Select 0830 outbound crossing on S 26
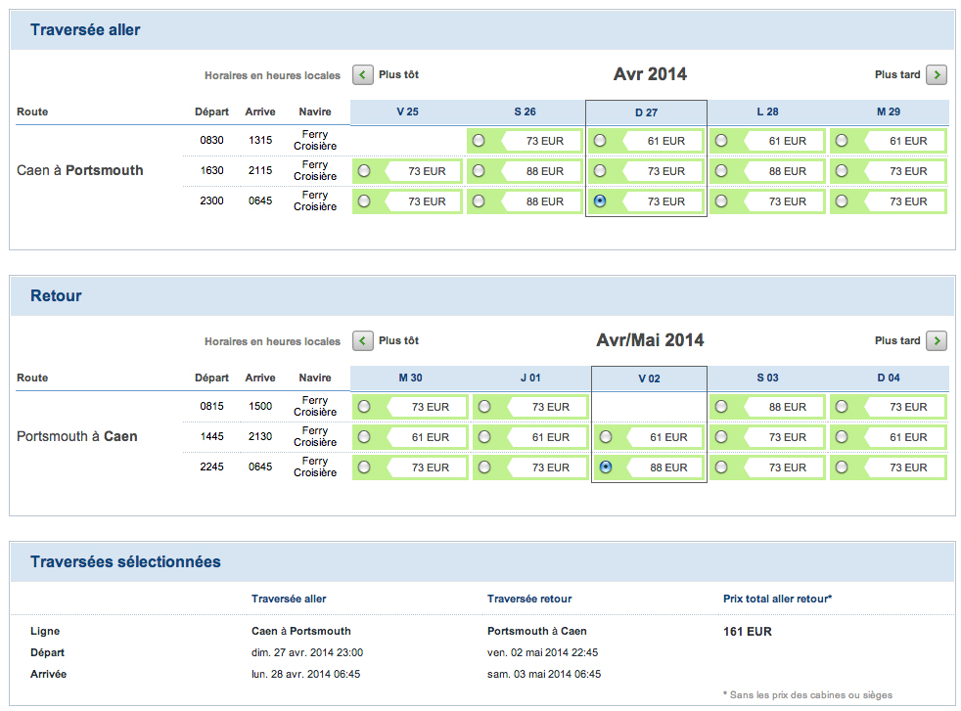 coord(479,141)
